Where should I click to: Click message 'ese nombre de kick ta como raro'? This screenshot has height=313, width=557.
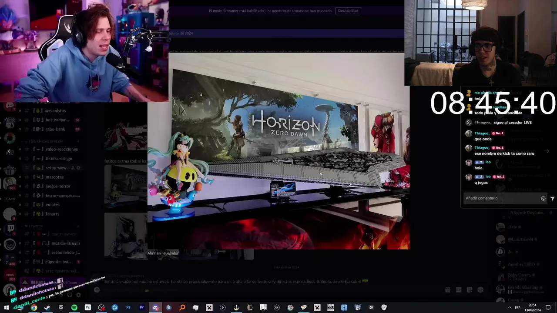tap(504, 153)
